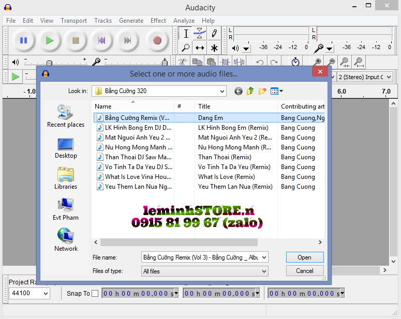Expand the Files of type dropdown
The image size is (401, 319).
coord(264,271)
